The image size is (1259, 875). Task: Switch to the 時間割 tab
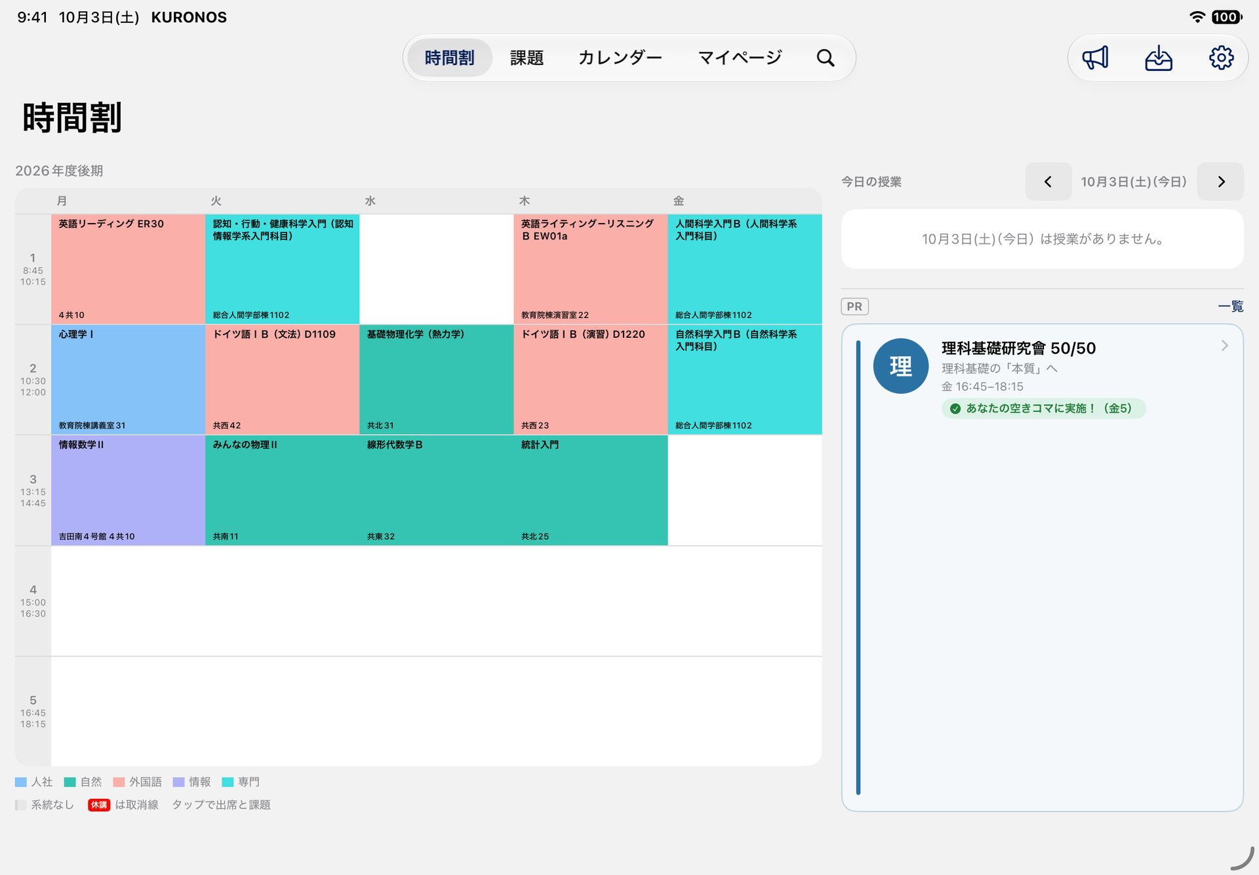(x=449, y=58)
